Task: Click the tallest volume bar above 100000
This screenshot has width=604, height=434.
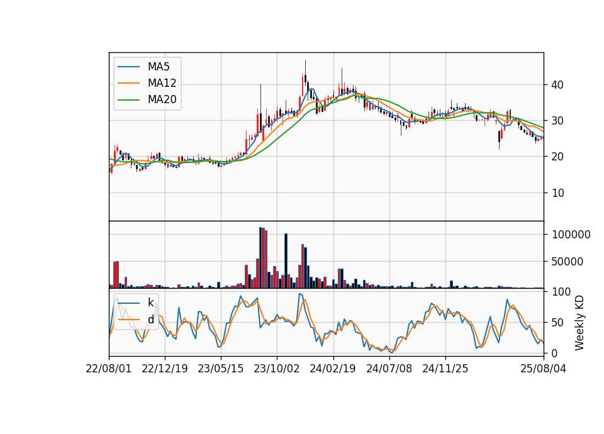Action: (260, 258)
